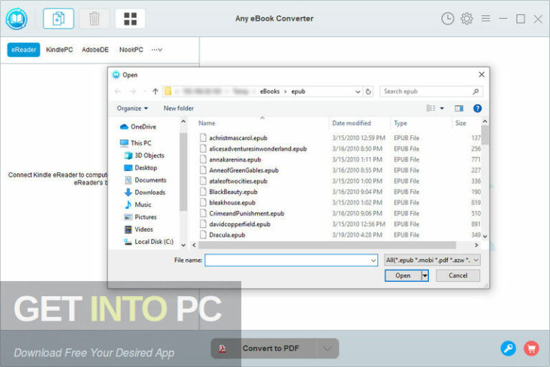Switch to AdobeDE tab

click(95, 50)
